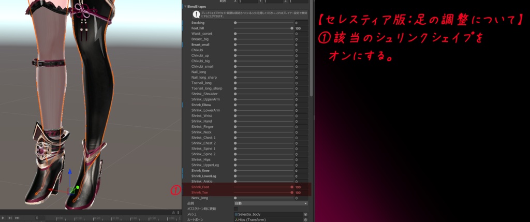This screenshot has width=530, height=222.
Task: Click the Nail_long label
Action: (199, 72)
